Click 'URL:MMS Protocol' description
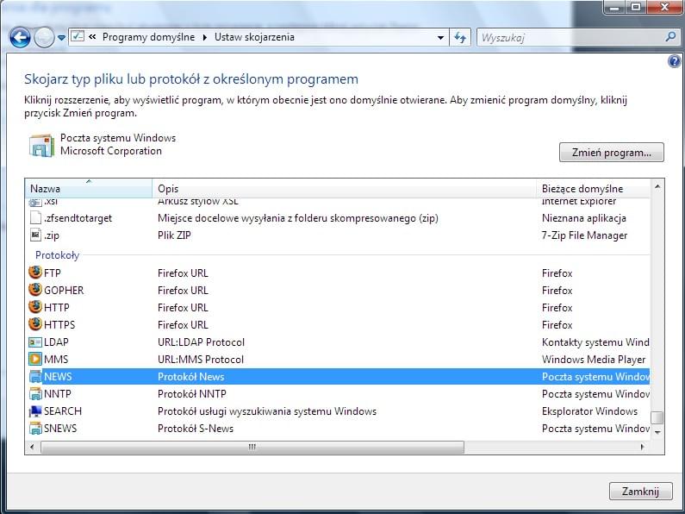Screen dimensions: 685x514 pyautogui.click(x=201, y=360)
